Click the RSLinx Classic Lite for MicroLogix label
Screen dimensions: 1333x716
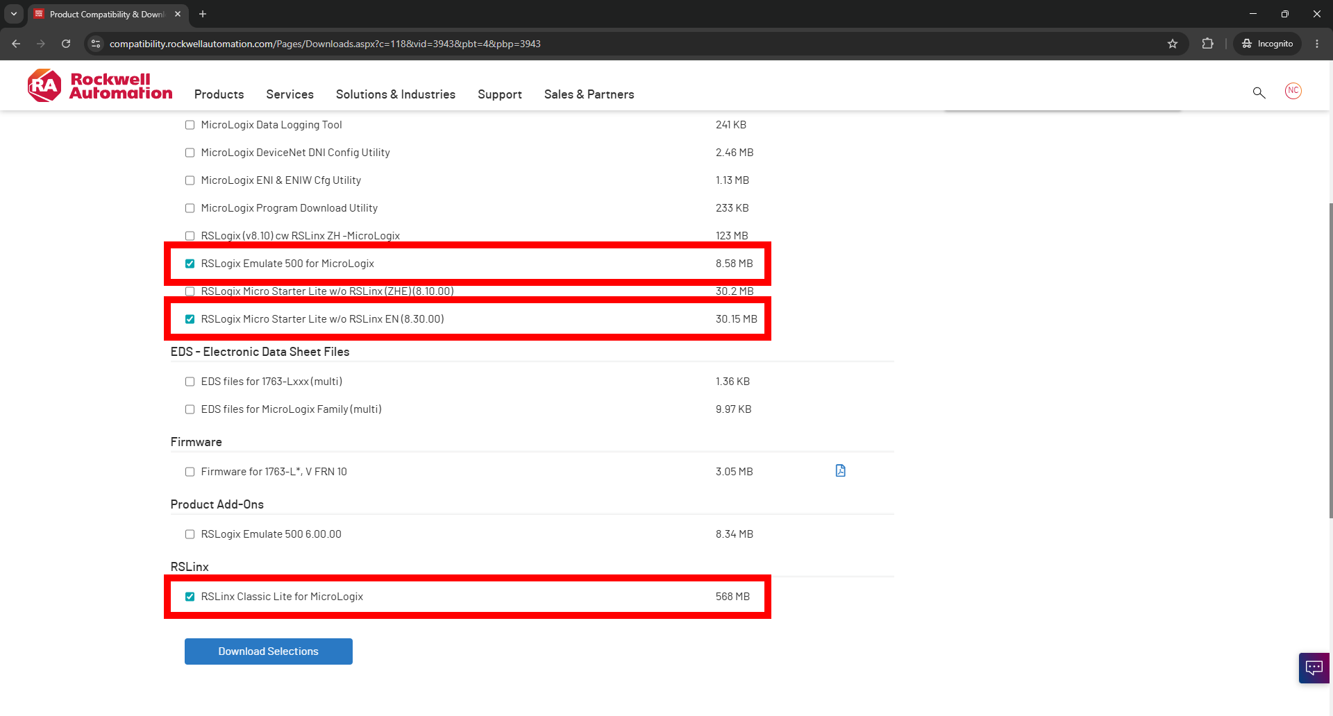(282, 597)
